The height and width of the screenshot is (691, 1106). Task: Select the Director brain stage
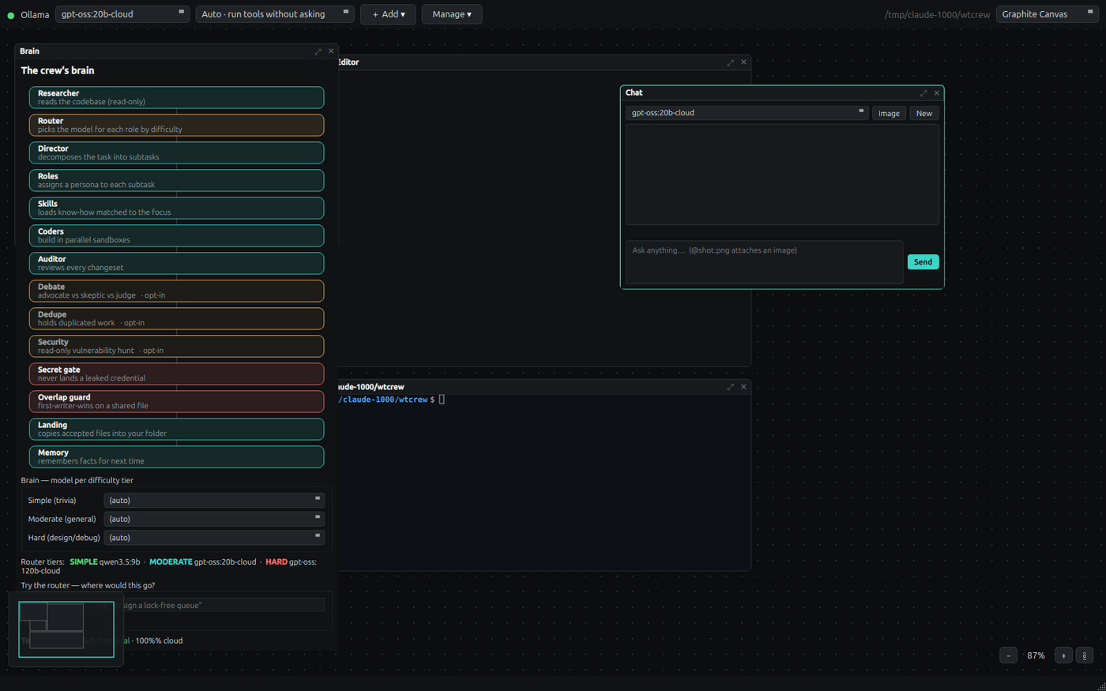coord(177,152)
